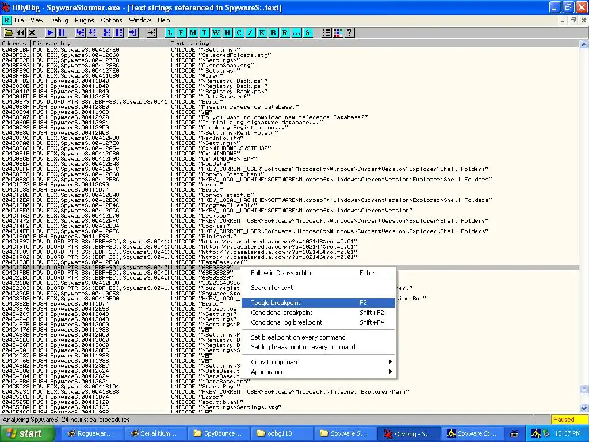
Task: Click the scrollbar up arrow
Action: click(x=584, y=45)
